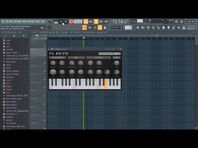
Task: Open the EDIT menu
Action: pyautogui.click(x=7, y=21)
